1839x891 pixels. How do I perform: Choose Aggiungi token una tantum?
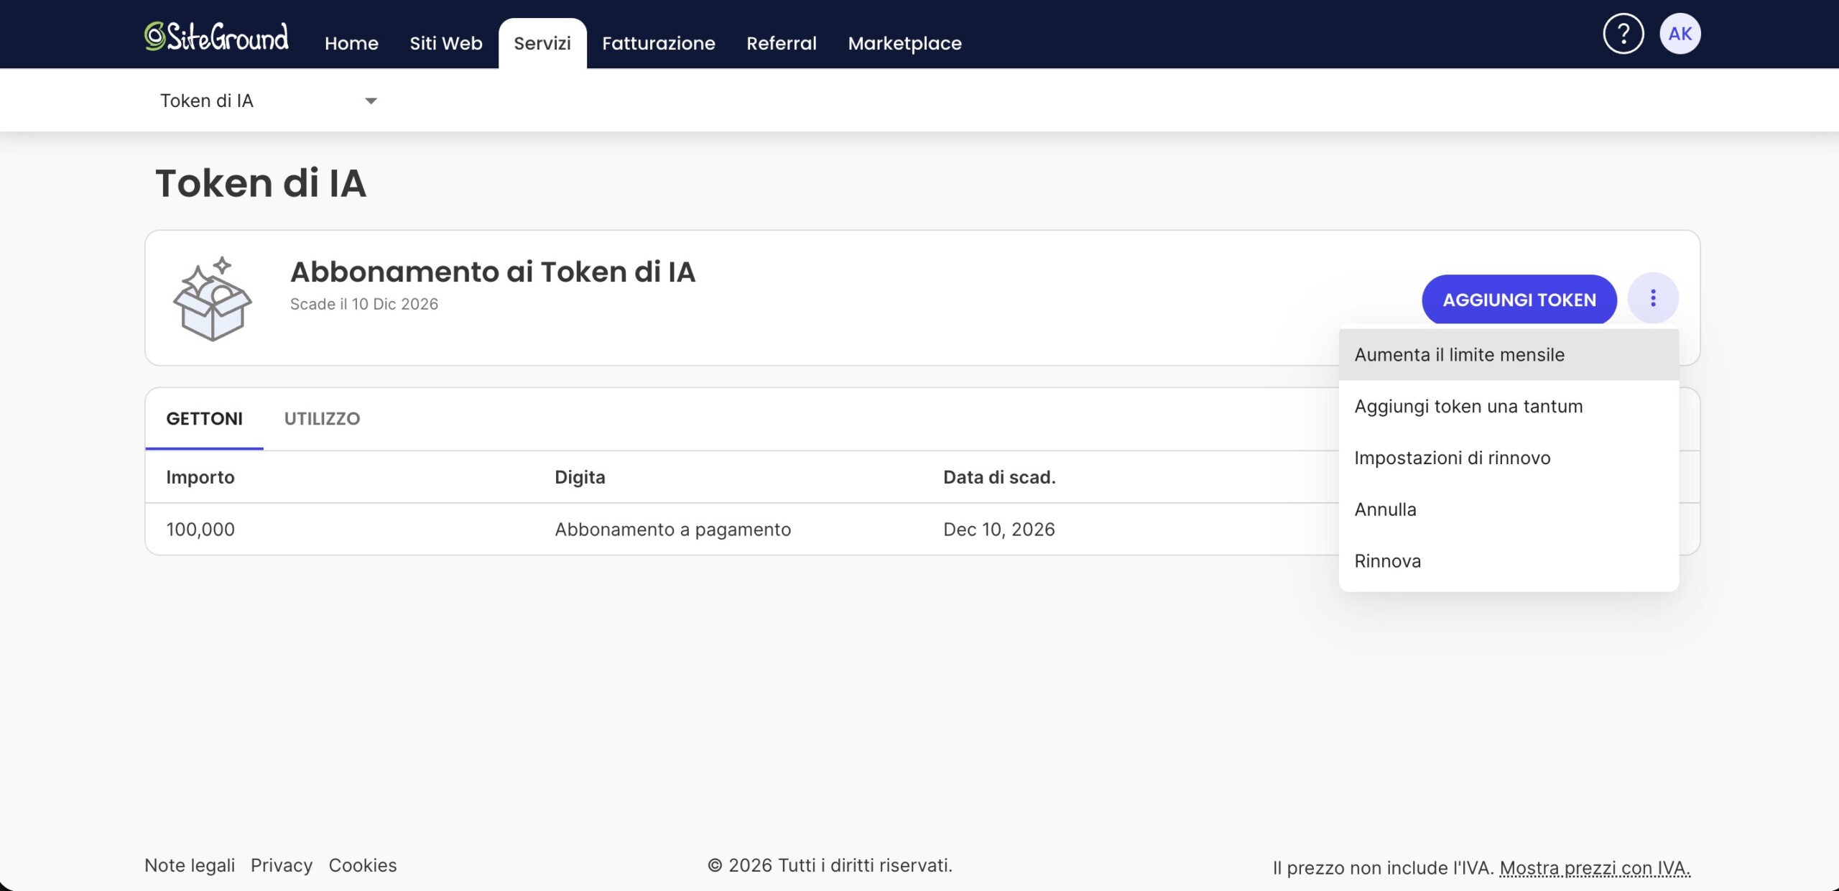pyautogui.click(x=1509, y=406)
